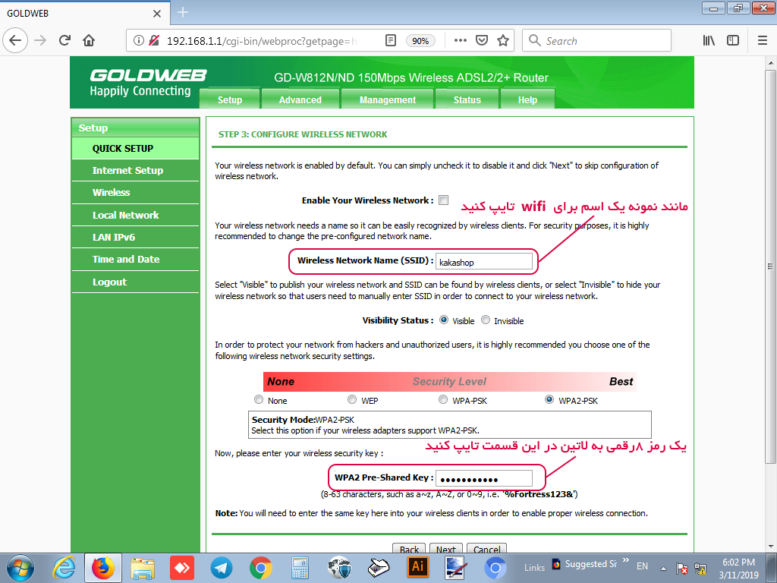Viewport: 777px width, 583px height.
Task: Enable Your Wireless Network checkbox
Action: (x=444, y=200)
